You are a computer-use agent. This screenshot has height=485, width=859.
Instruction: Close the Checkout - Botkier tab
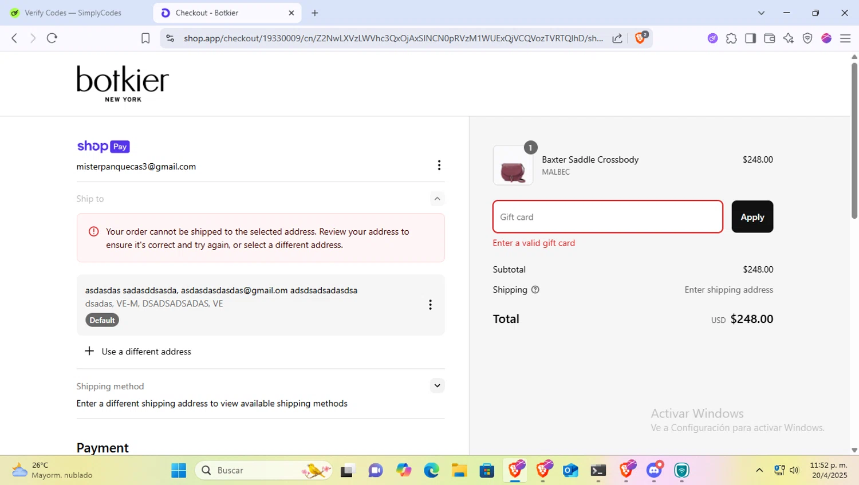pyautogui.click(x=291, y=13)
